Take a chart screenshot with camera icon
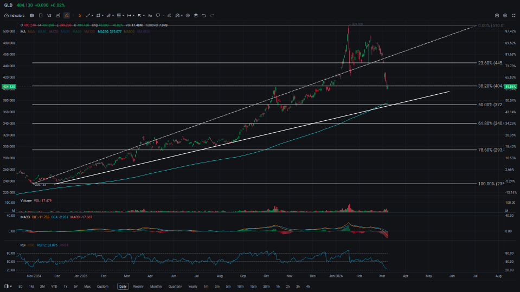The width and height of the screenshot is (520, 292). click(497, 16)
